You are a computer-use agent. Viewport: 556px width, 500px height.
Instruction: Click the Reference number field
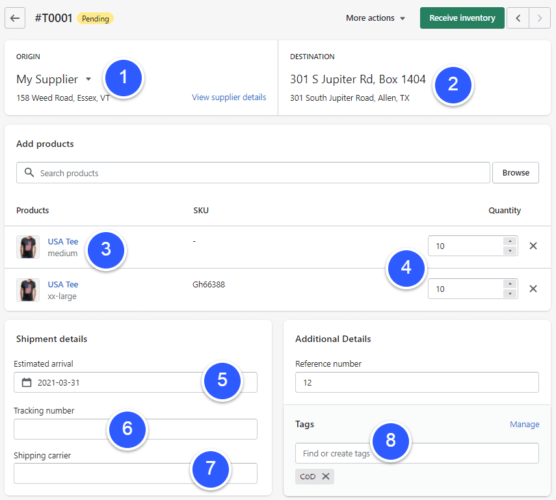click(x=417, y=382)
